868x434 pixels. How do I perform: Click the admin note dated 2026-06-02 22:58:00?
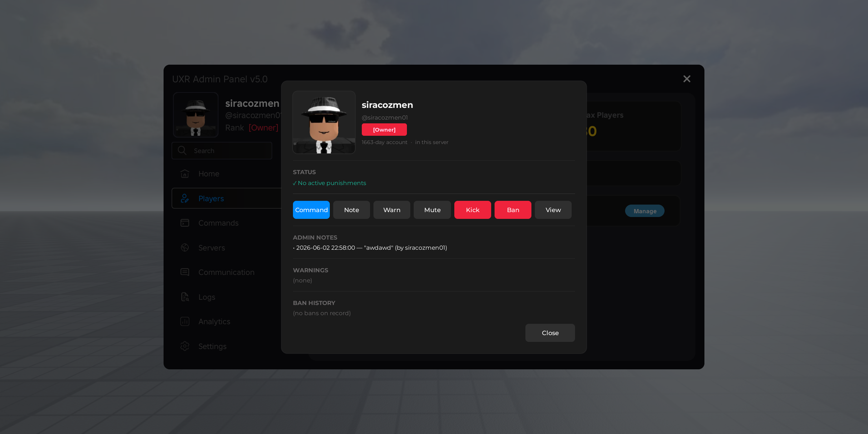(x=370, y=248)
